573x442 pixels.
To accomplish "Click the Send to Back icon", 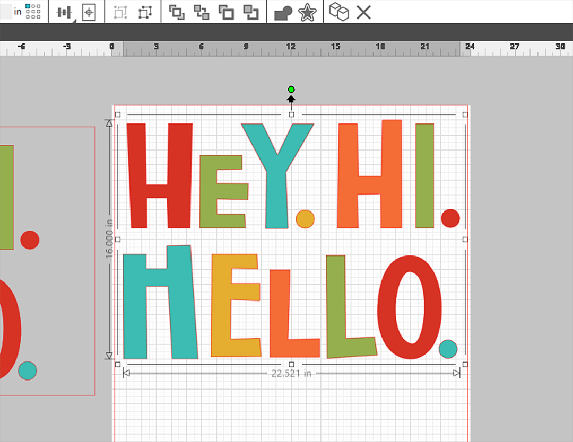I will point(202,12).
